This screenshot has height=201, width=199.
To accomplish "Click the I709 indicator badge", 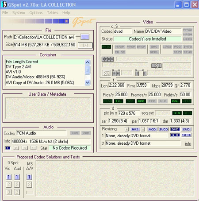I will (x=167, y=47).
